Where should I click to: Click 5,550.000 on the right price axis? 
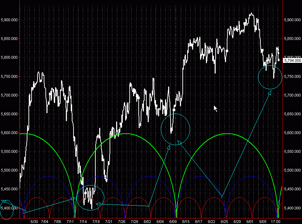tap(292, 151)
